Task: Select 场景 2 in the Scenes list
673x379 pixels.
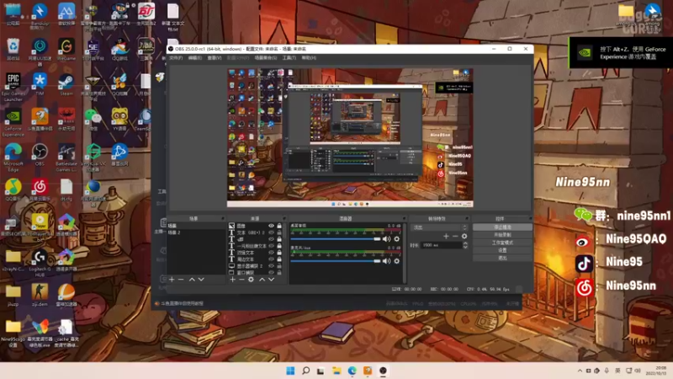Action: tap(195, 232)
